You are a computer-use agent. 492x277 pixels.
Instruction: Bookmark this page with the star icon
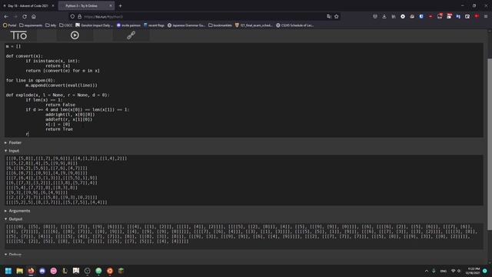tap(337, 16)
